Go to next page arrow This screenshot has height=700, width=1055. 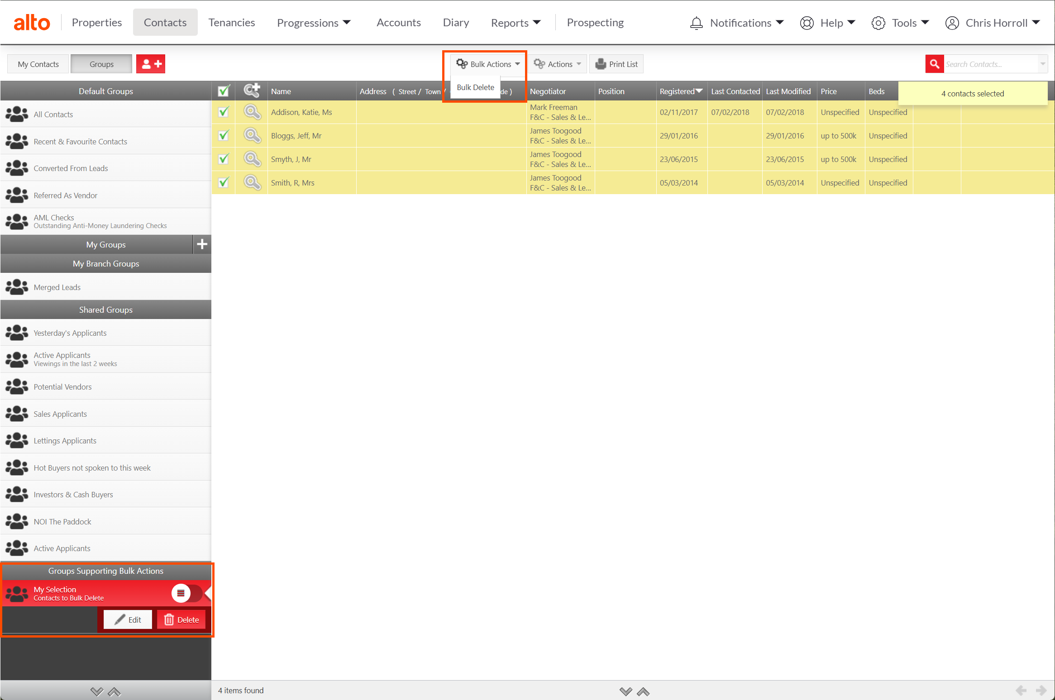1041,690
